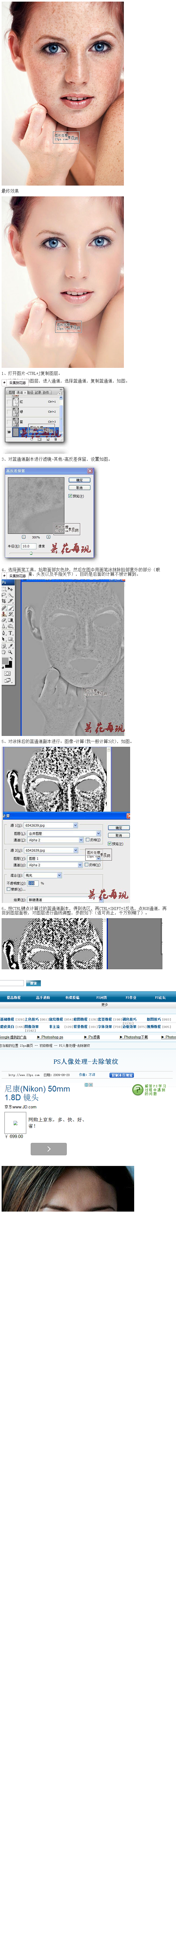Viewport: 176px width, 1935px height.
Task: Click the 更多 link under navigation bar
Action: tap(105, 1005)
